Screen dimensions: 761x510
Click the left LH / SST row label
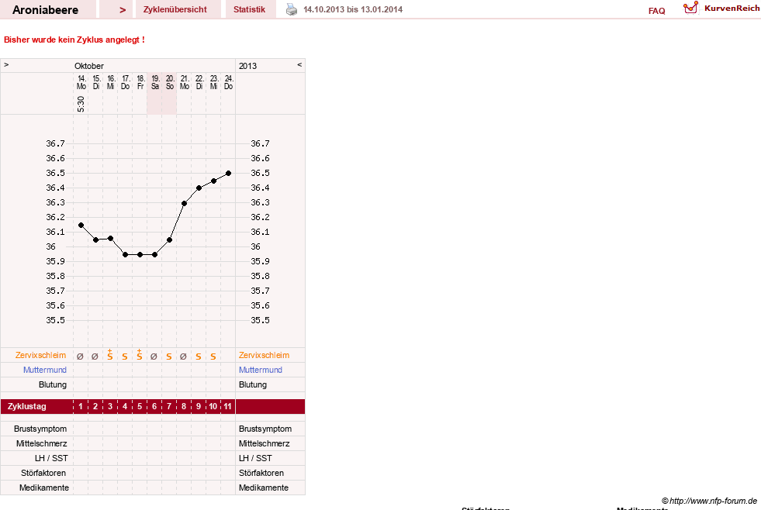51,457
